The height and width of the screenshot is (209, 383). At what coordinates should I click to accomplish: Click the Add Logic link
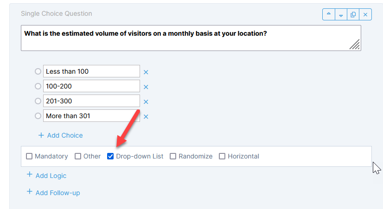[46, 176]
